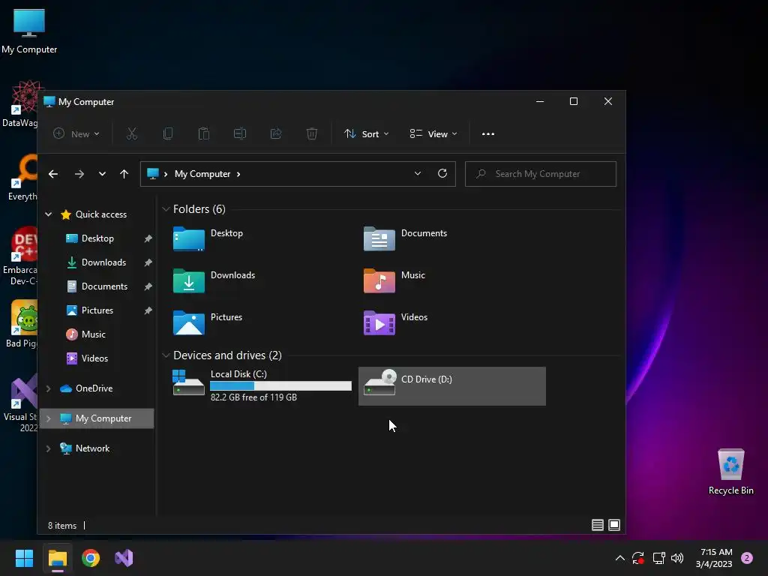Select Network in navigation pane
This screenshot has height=576, width=768.
pos(92,448)
